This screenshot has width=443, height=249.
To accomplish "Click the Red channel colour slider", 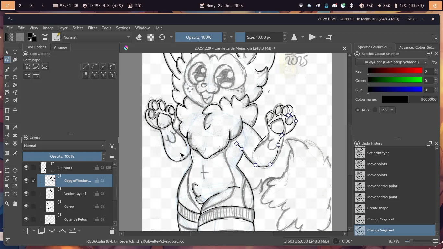I will 395,71.
